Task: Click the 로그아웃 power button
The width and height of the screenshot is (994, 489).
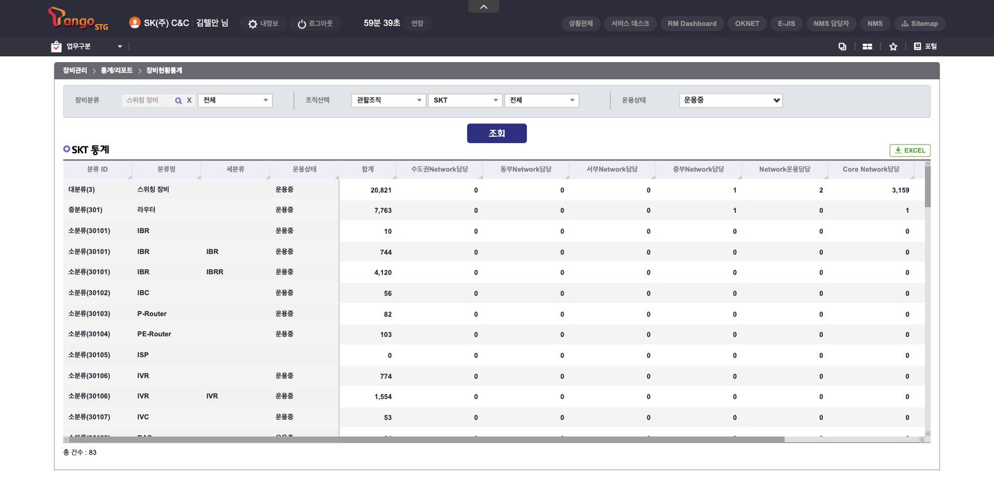Action: click(315, 23)
